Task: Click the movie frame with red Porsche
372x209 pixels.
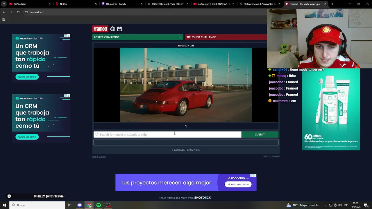Action: 186,85
